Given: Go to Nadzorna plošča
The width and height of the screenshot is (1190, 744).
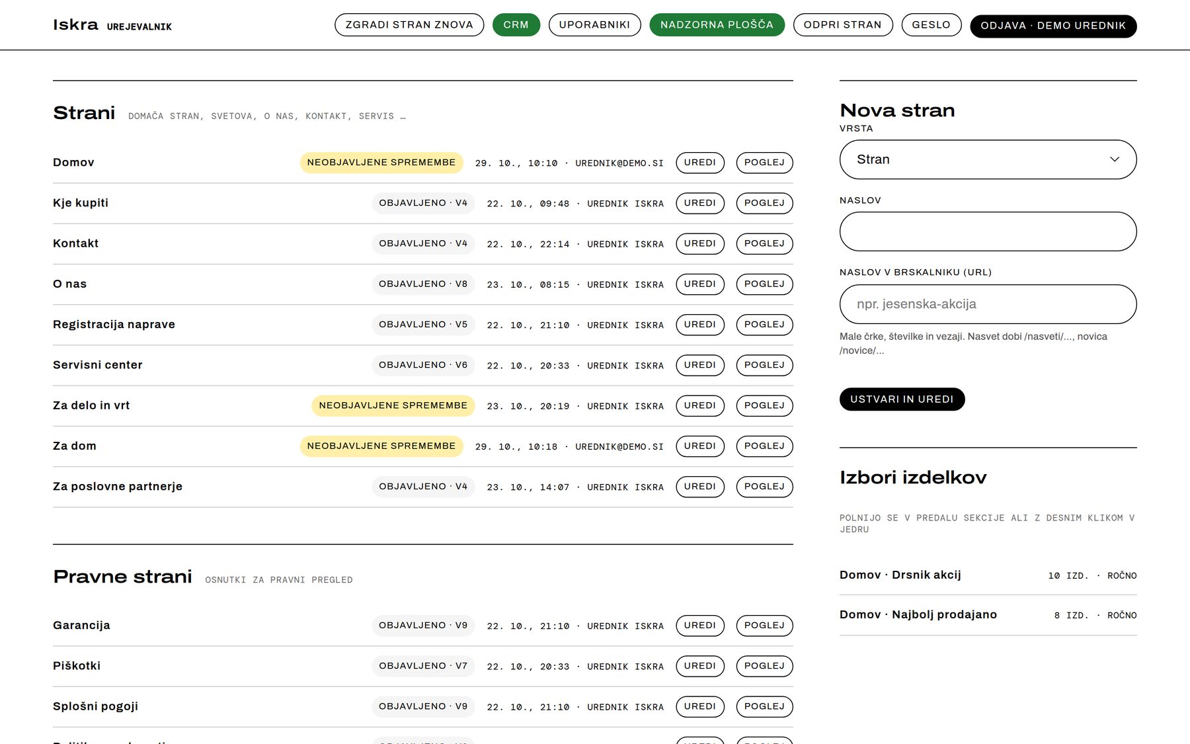Looking at the screenshot, I should tap(717, 25).
